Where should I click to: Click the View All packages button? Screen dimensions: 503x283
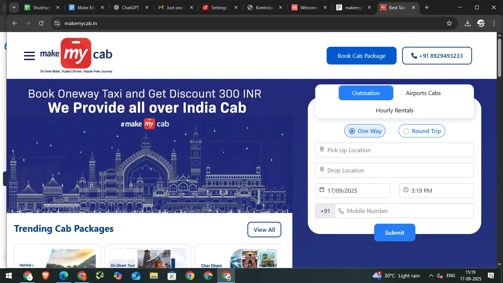(x=264, y=230)
